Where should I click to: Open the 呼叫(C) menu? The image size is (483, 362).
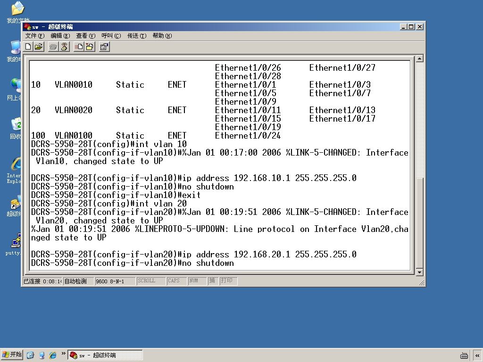point(111,36)
